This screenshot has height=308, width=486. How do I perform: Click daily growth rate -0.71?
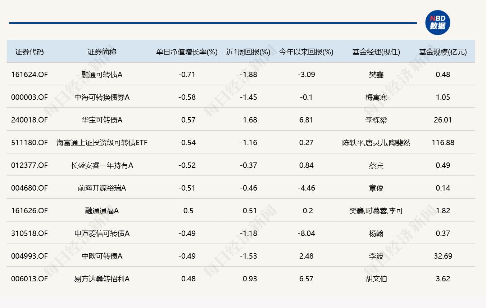(x=187, y=75)
